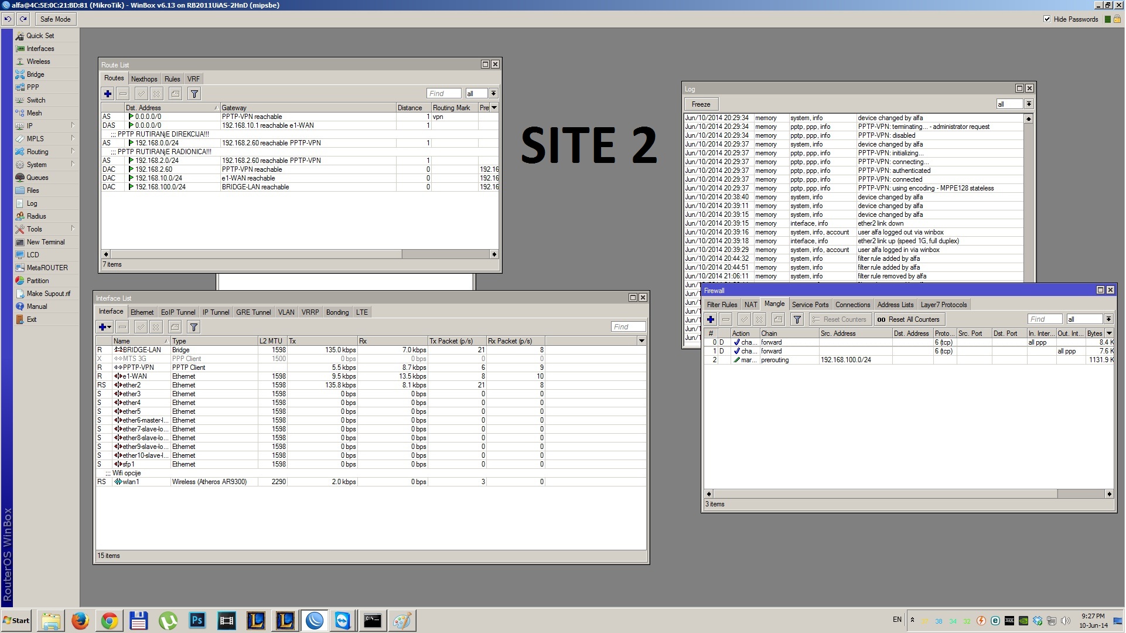Viewport: 1126px width, 633px height.
Task: Toggle Safe Mode
Action: point(55,19)
